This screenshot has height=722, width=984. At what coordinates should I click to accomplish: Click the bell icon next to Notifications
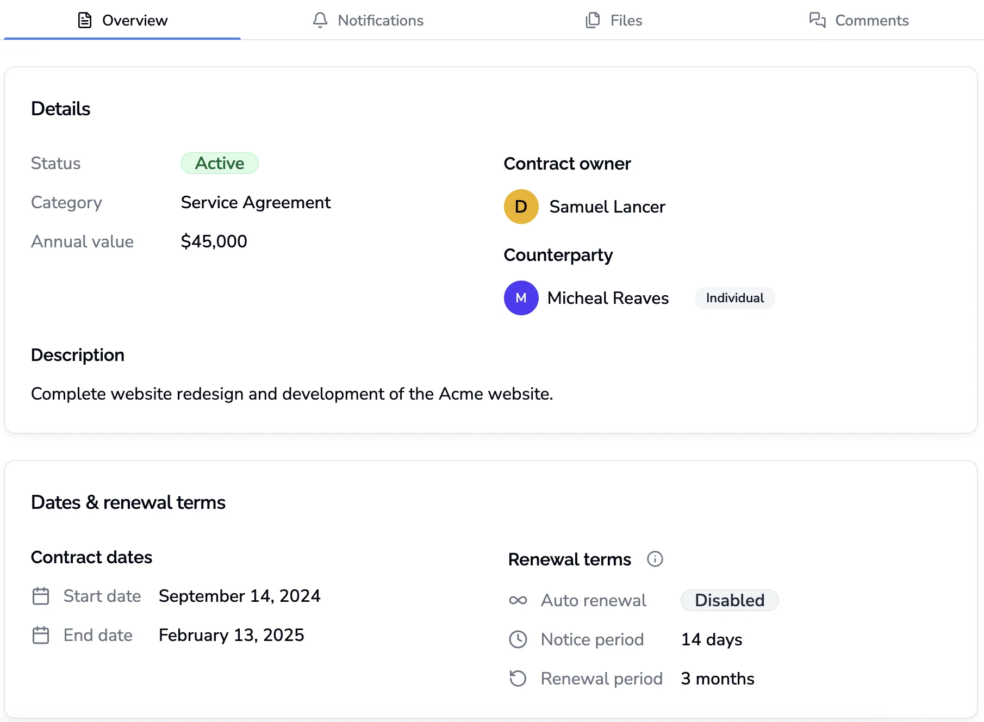click(320, 20)
